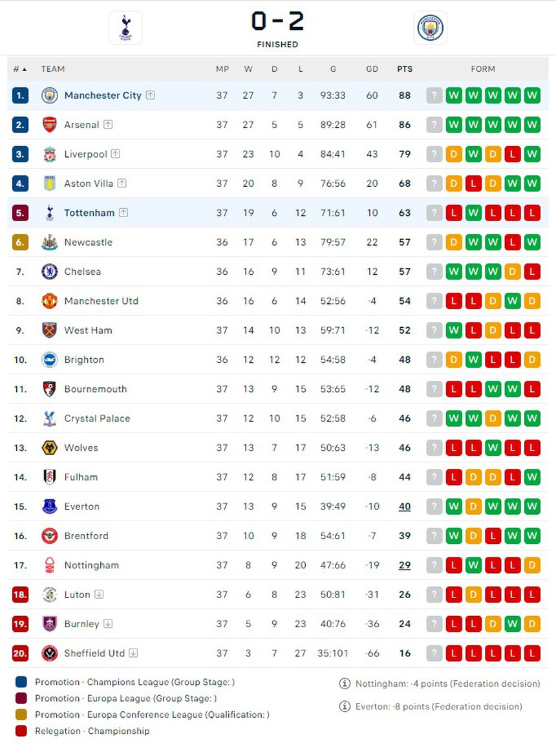The height and width of the screenshot is (752, 556).
Task: Open the Tottenham team page link
Action: 91,213
